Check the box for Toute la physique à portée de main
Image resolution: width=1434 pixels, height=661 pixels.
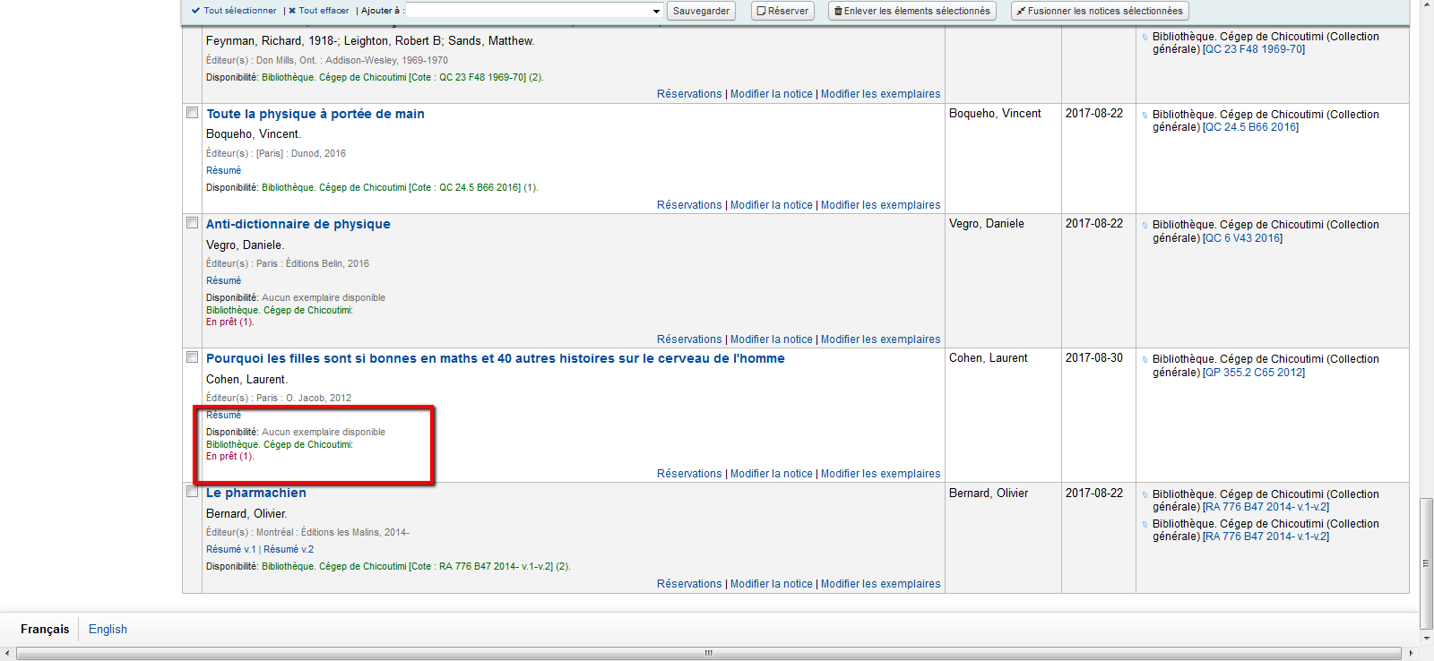click(x=192, y=113)
